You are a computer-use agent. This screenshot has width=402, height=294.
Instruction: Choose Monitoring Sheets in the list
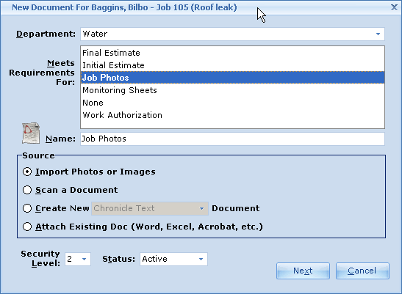pyautogui.click(x=232, y=90)
